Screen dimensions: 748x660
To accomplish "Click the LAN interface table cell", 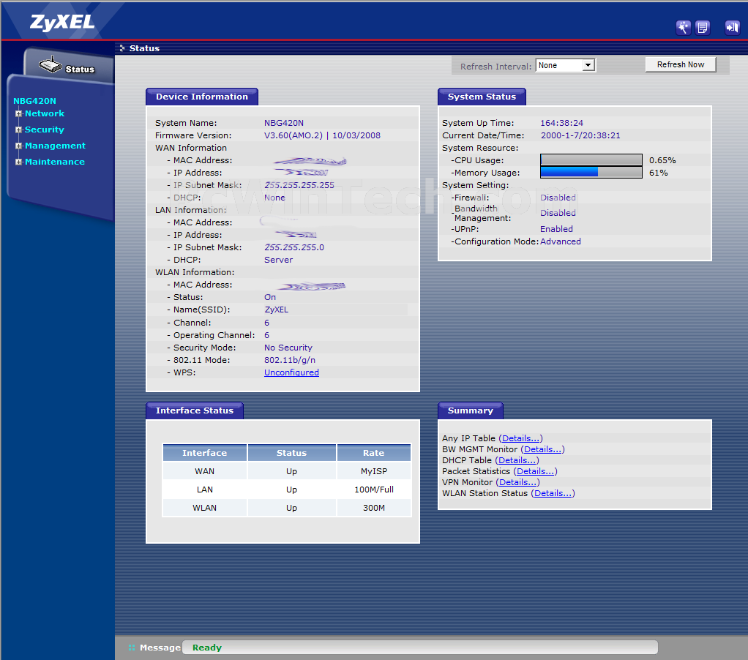I will tap(205, 490).
